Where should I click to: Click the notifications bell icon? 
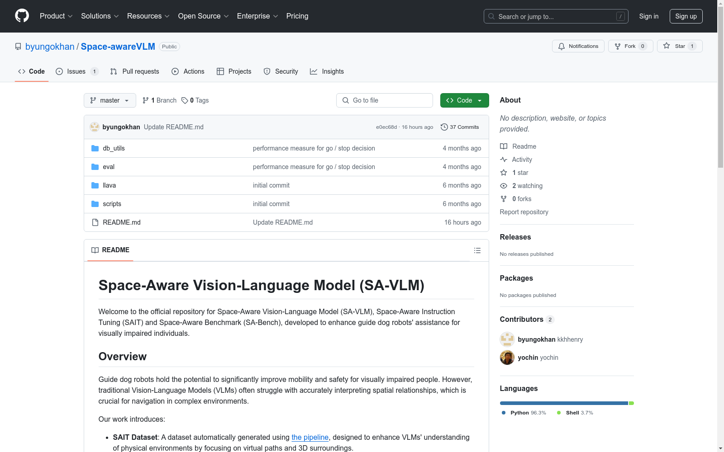(x=562, y=46)
